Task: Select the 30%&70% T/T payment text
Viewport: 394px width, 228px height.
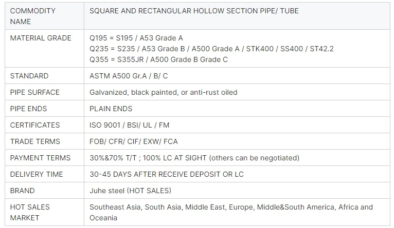Action: pos(194,158)
